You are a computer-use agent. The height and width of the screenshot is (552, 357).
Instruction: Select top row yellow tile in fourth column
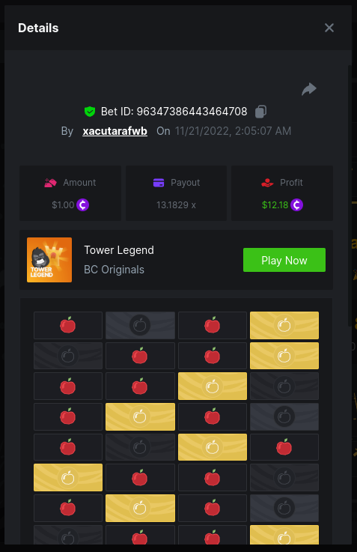(284, 325)
